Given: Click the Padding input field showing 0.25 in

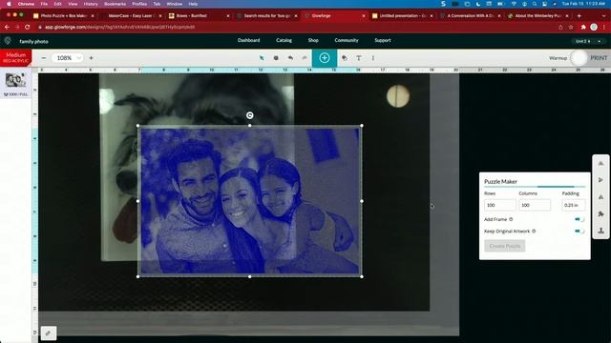Looking at the screenshot, I should pyautogui.click(x=573, y=205).
